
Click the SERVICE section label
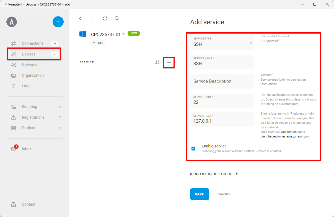pyautogui.click(x=87, y=62)
